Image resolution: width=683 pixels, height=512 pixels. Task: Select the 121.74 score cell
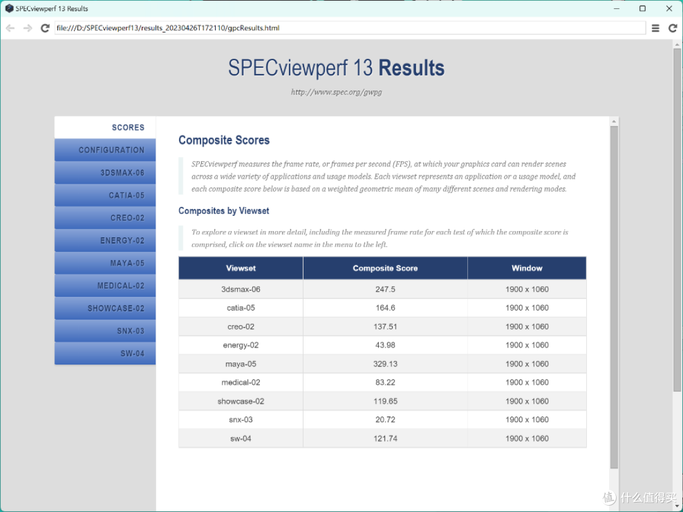(x=385, y=439)
